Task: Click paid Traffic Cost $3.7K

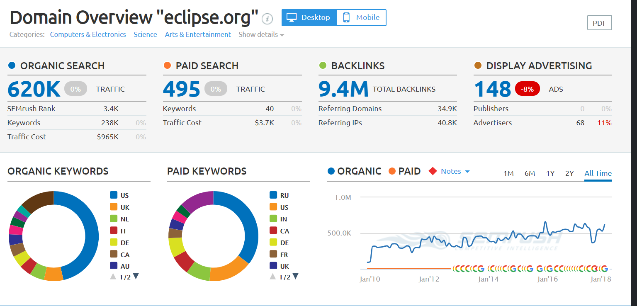Action: pyautogui.click(x=264, y=123)
